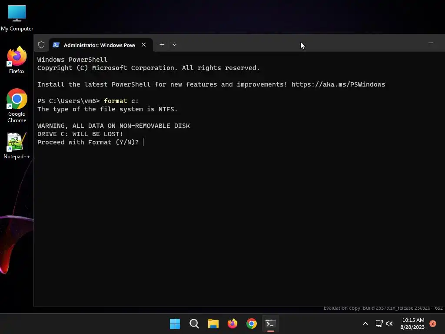The width and height of the screenshot is (445, 334).
Task: Open volume control tray icon
Action: pyautogui.click(x=389, y=324)
